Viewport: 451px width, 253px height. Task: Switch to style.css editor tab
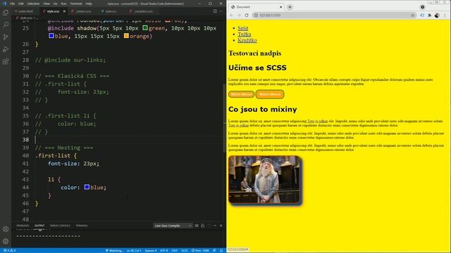point(111,11)
